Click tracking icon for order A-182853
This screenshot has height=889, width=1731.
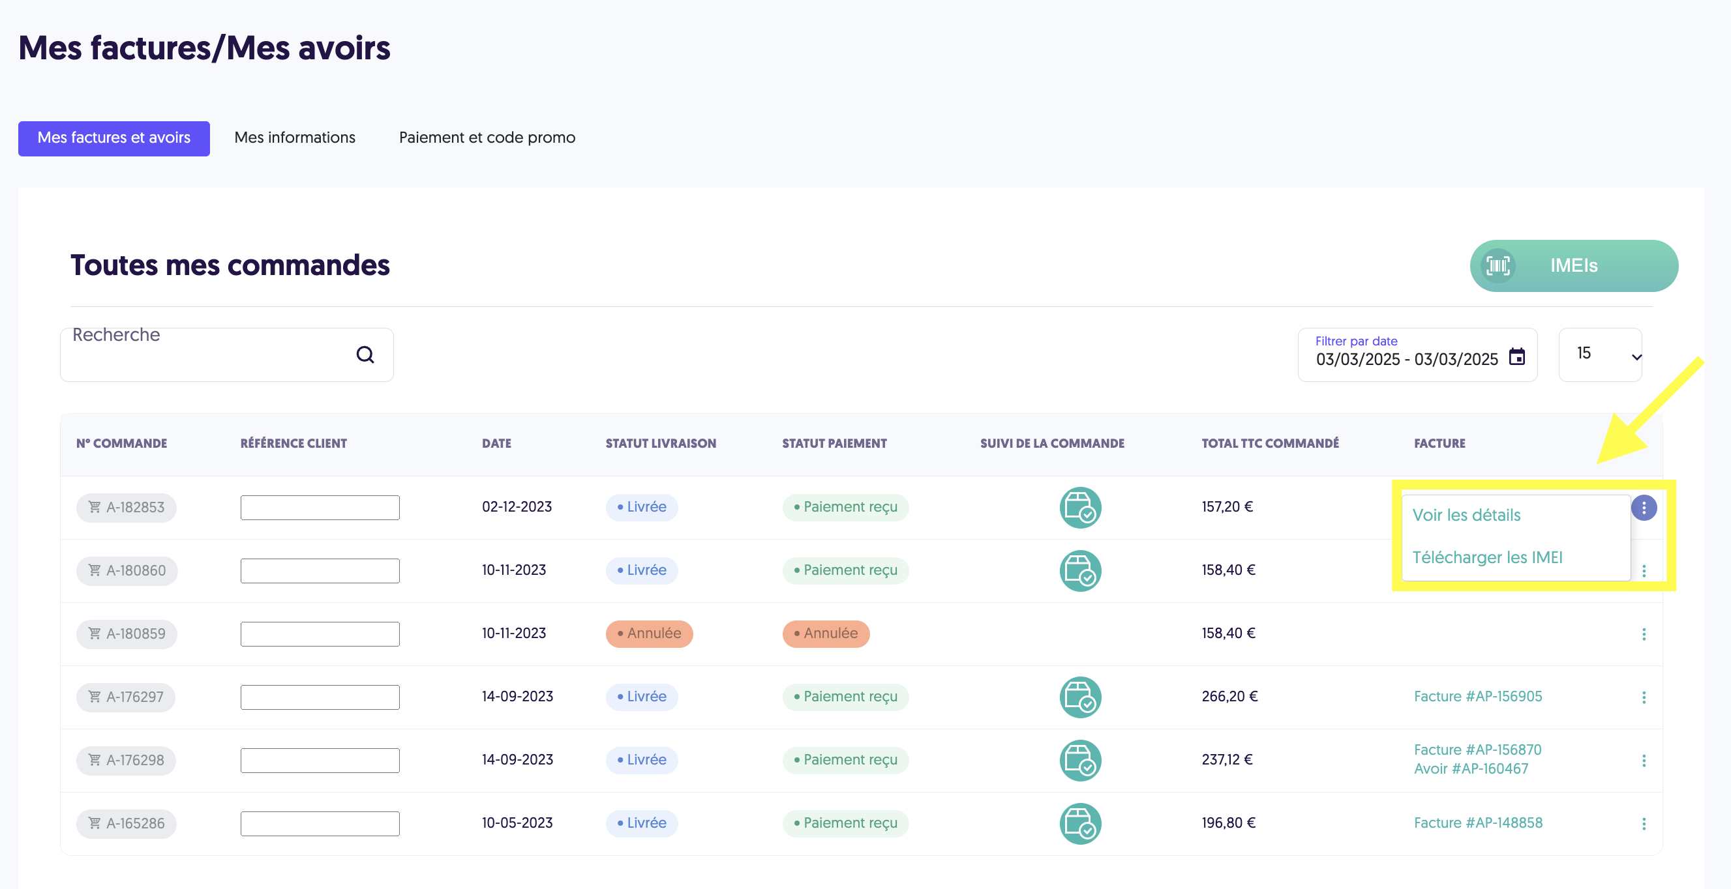tap(1080, 508)
